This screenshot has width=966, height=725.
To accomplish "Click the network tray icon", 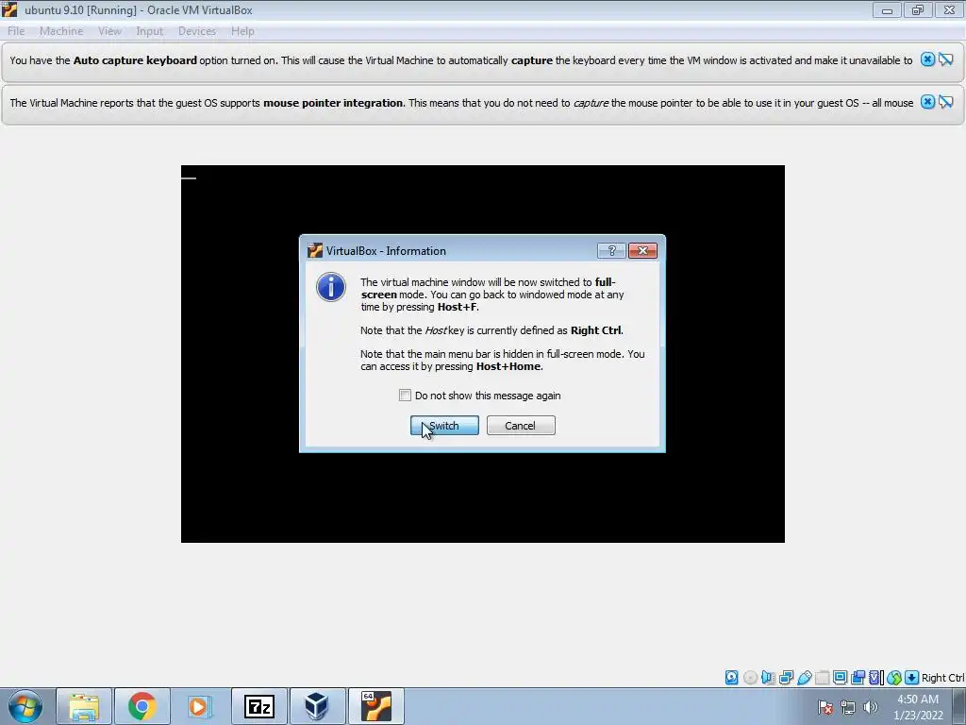I will tap(848, 707).
